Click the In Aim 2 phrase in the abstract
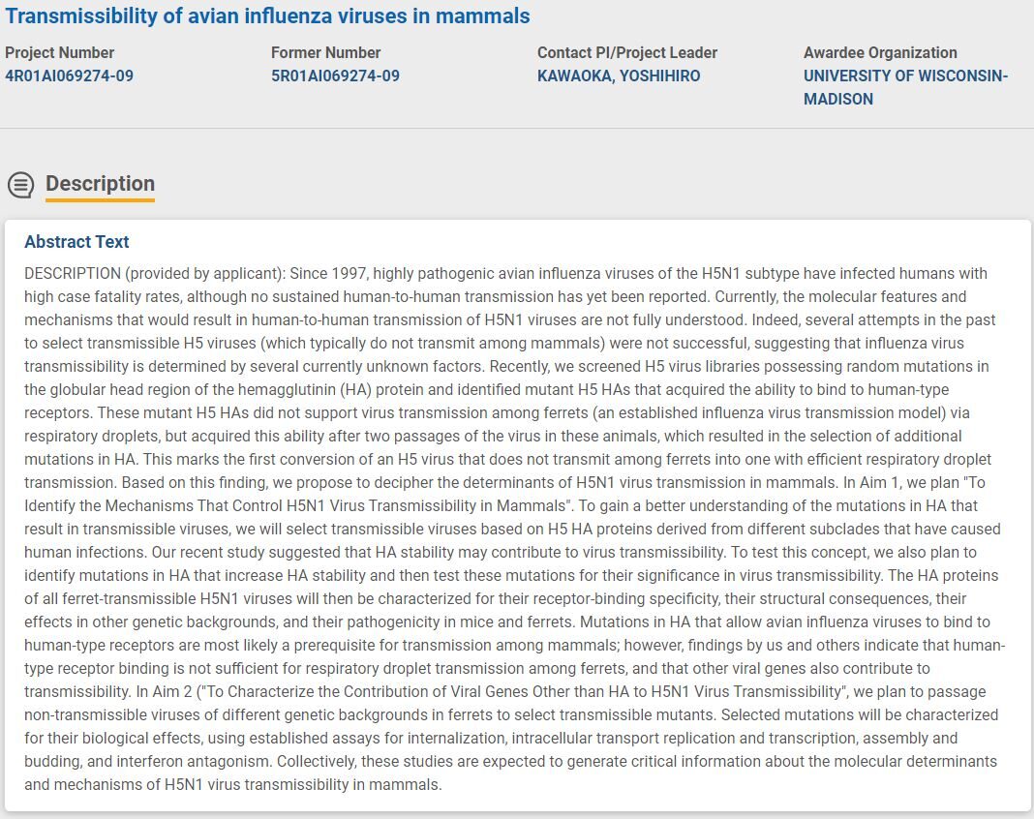The height and width of the screenshot is (819, 1034). coord(165,692)
